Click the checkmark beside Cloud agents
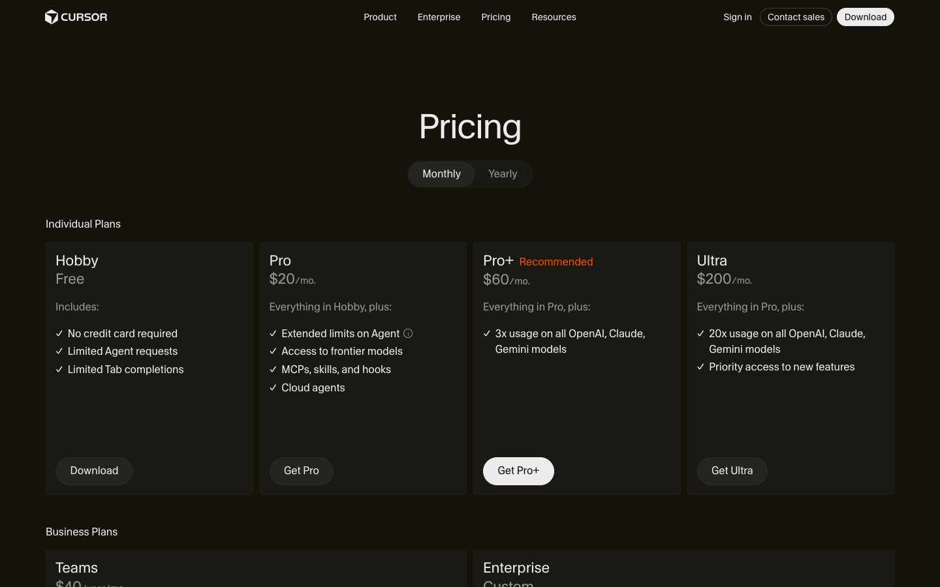 tap(274, 388)
